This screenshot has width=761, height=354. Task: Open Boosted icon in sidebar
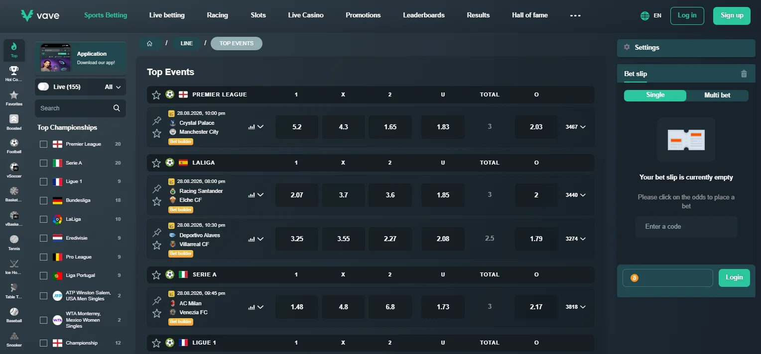pos(14,119)
